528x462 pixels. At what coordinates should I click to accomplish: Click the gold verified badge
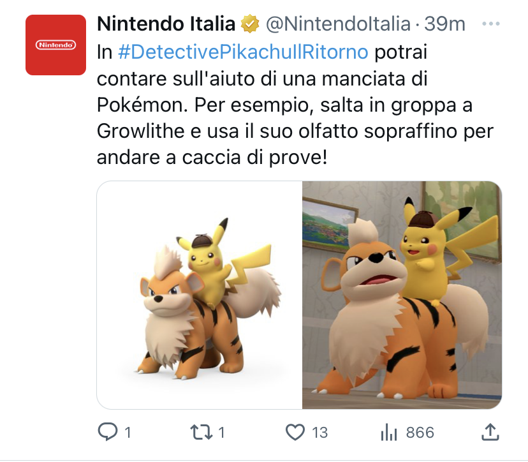pyautogui.click(x=250, y=24)
